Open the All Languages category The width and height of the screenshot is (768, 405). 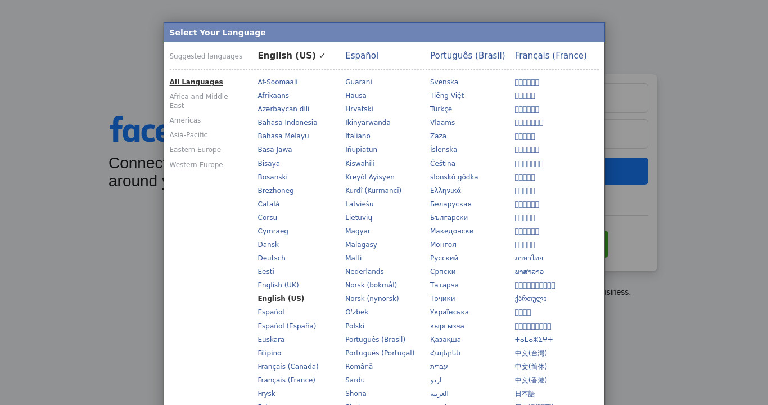coord(196,82)
